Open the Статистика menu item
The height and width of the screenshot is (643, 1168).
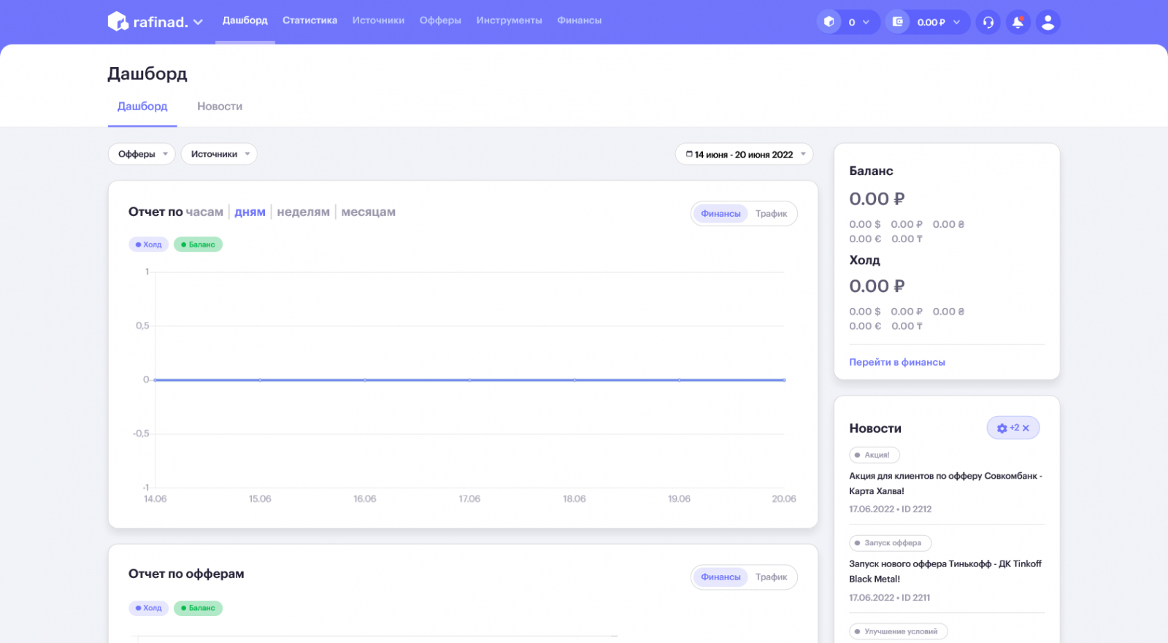[x=310, y=20]
